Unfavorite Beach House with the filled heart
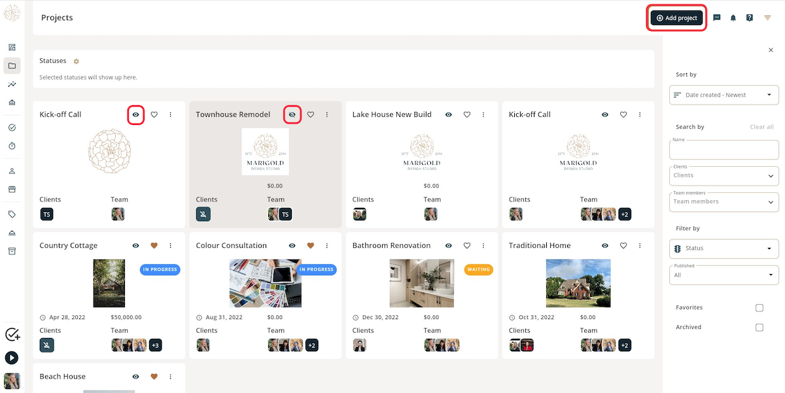 point(154,377)
